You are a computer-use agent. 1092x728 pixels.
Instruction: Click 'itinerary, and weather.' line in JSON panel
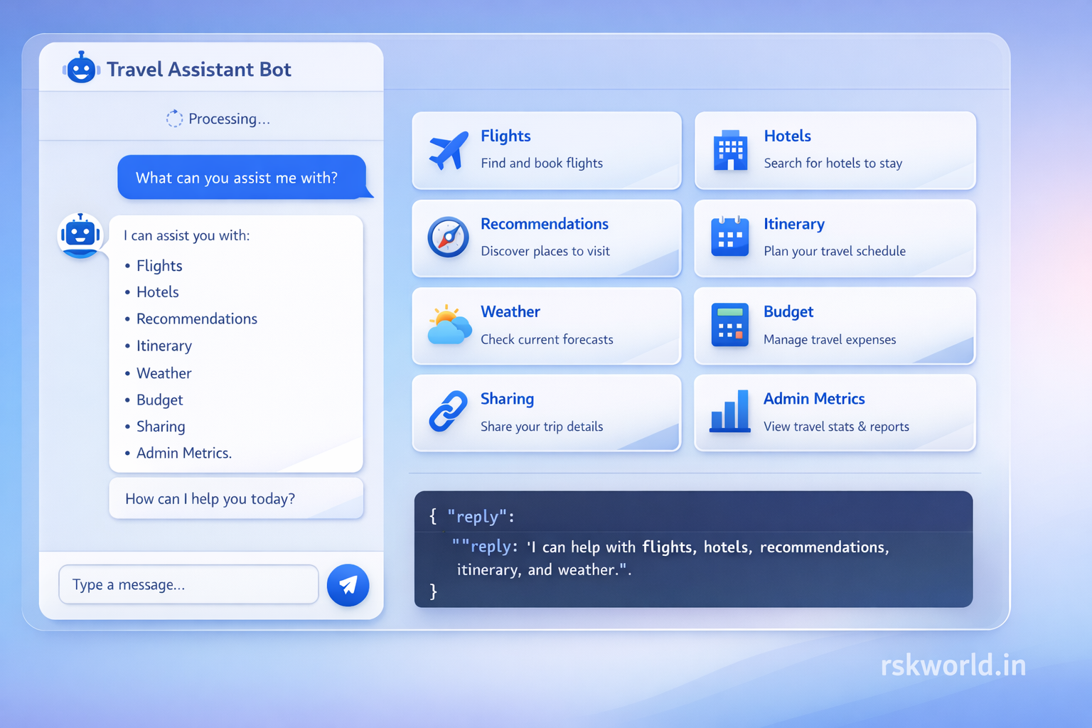point(544,569)
